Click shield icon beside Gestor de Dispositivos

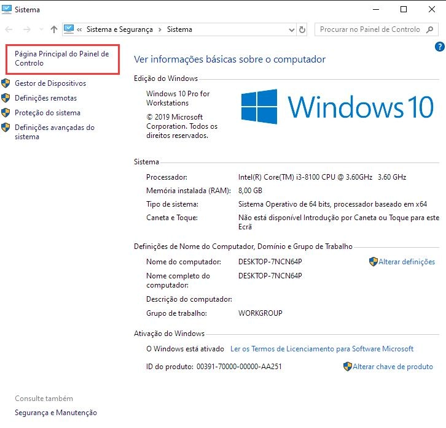click(6, 83)
